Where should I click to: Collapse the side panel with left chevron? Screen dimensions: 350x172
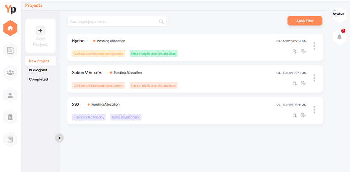point(59,138)
